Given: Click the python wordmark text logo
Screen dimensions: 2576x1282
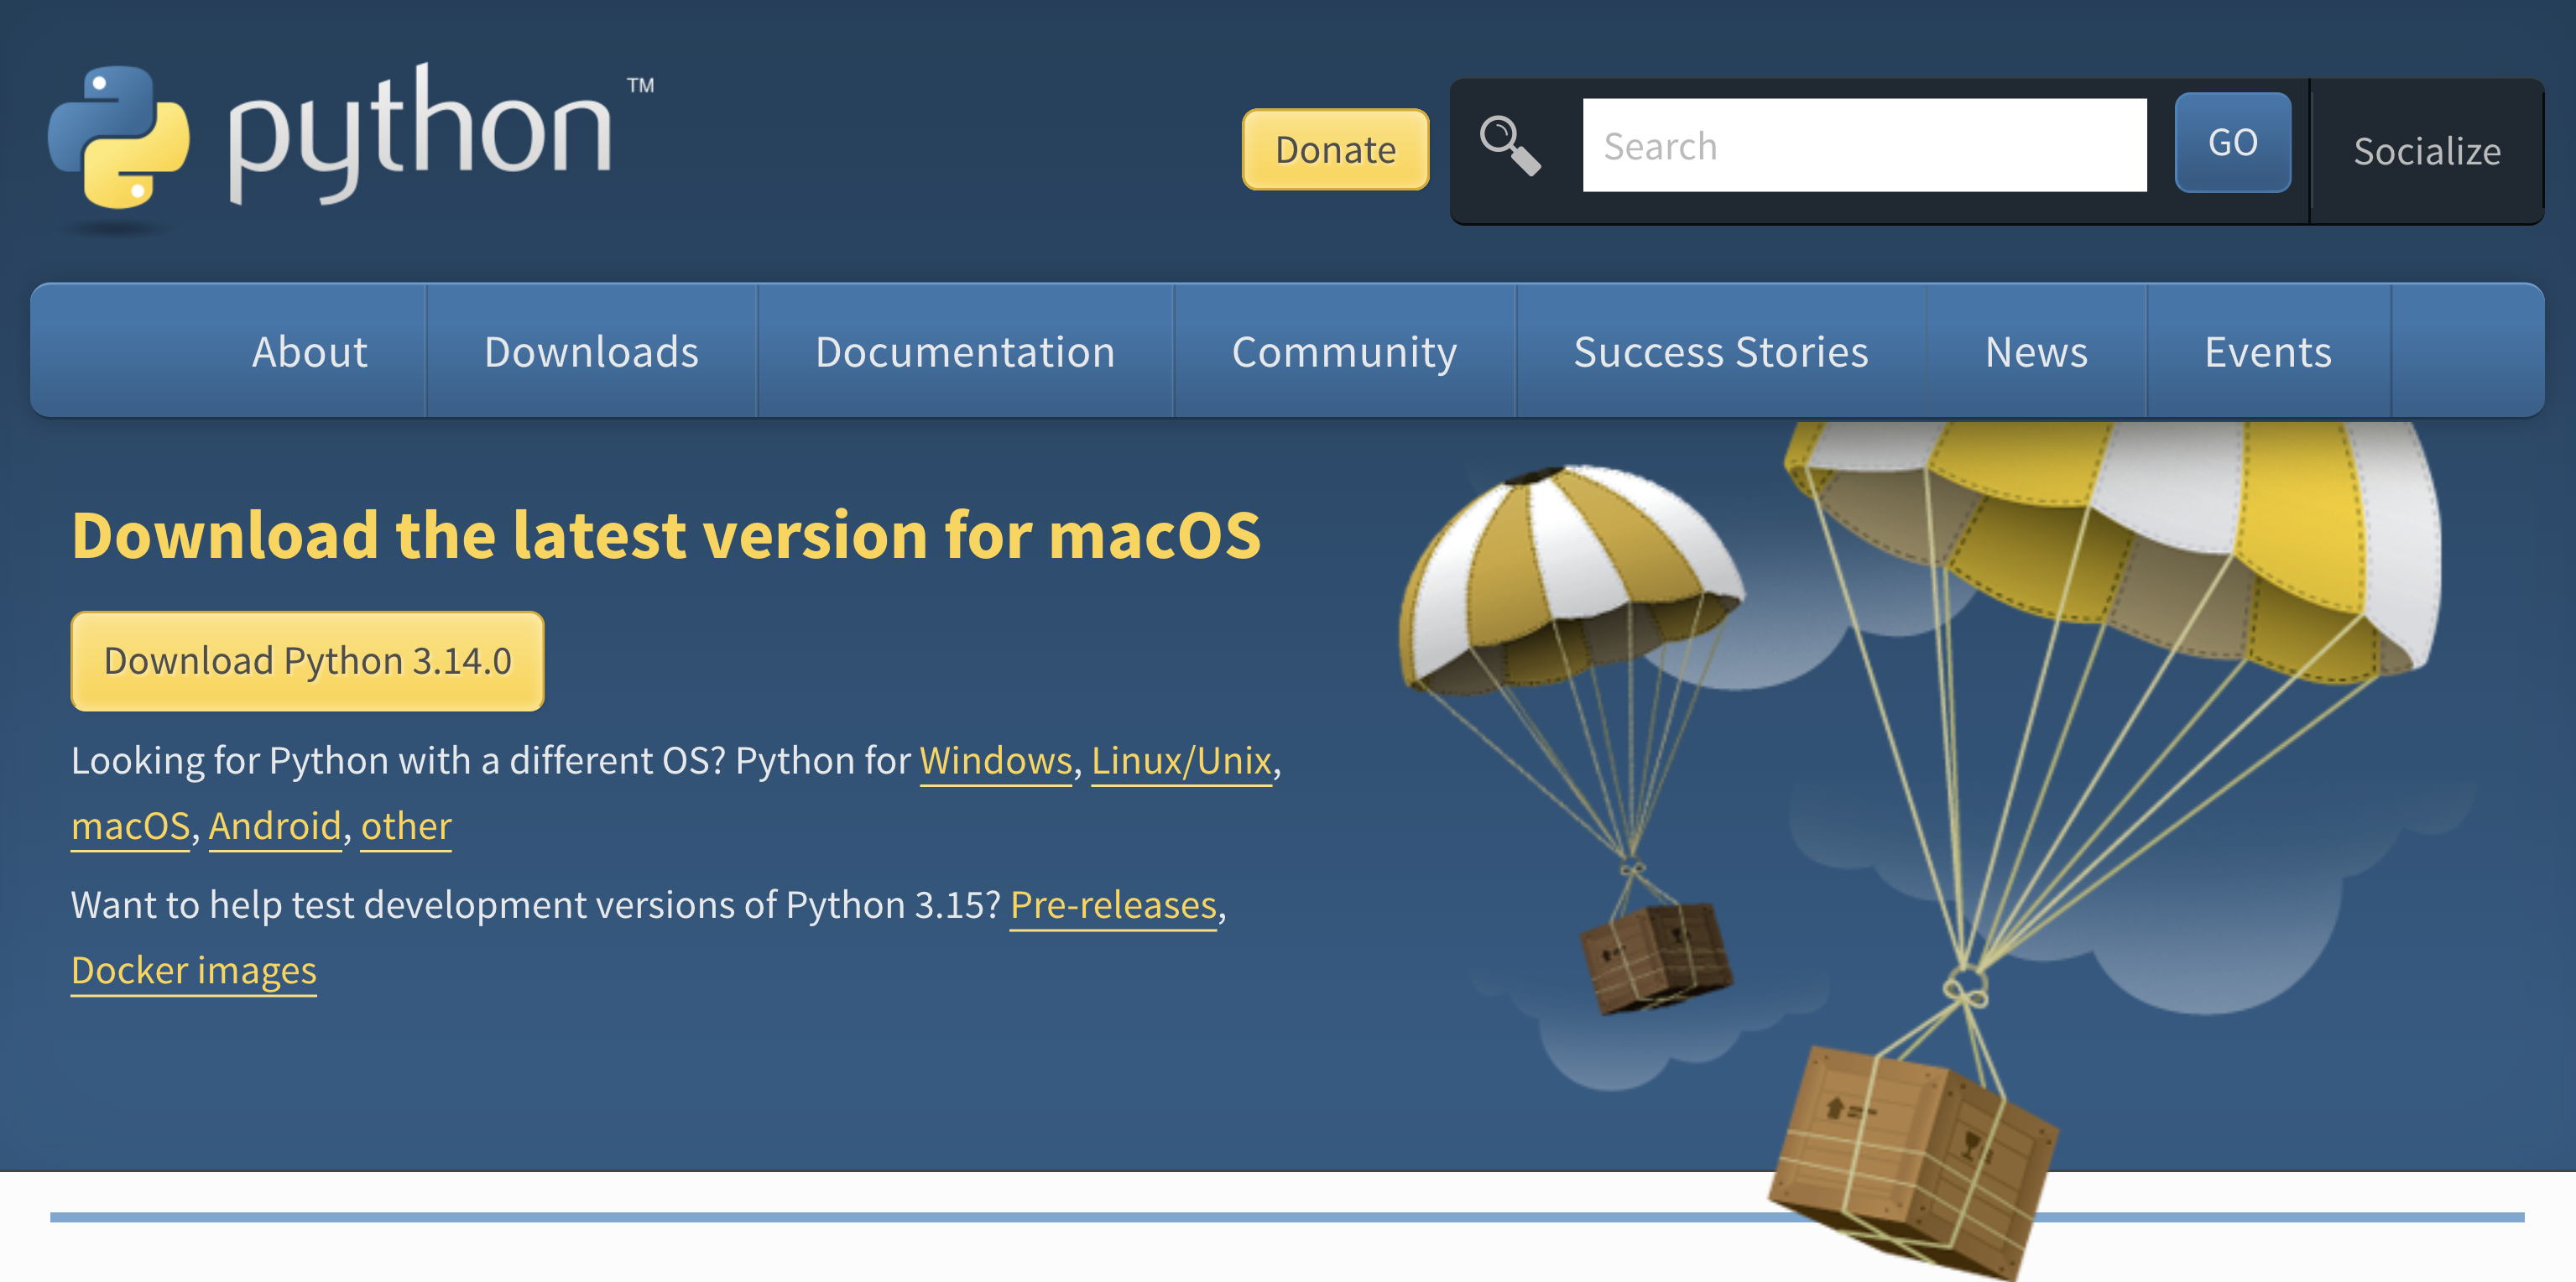Looking at the screenshot, I should [x=420, y=135].
